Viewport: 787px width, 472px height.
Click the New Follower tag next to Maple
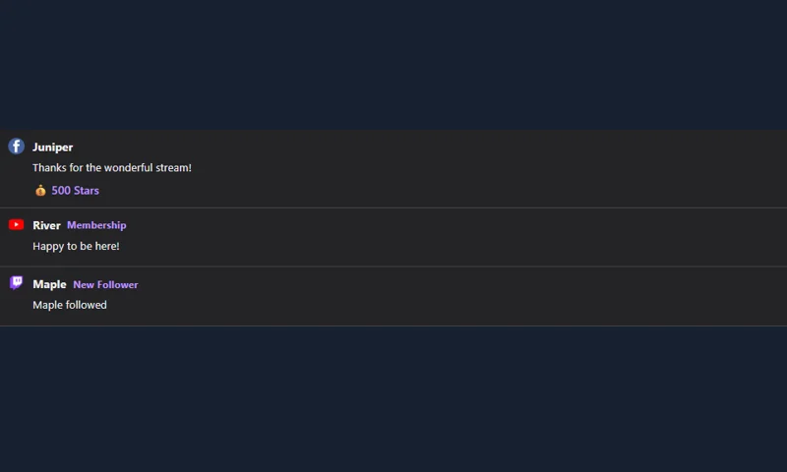tap(105, 284)
